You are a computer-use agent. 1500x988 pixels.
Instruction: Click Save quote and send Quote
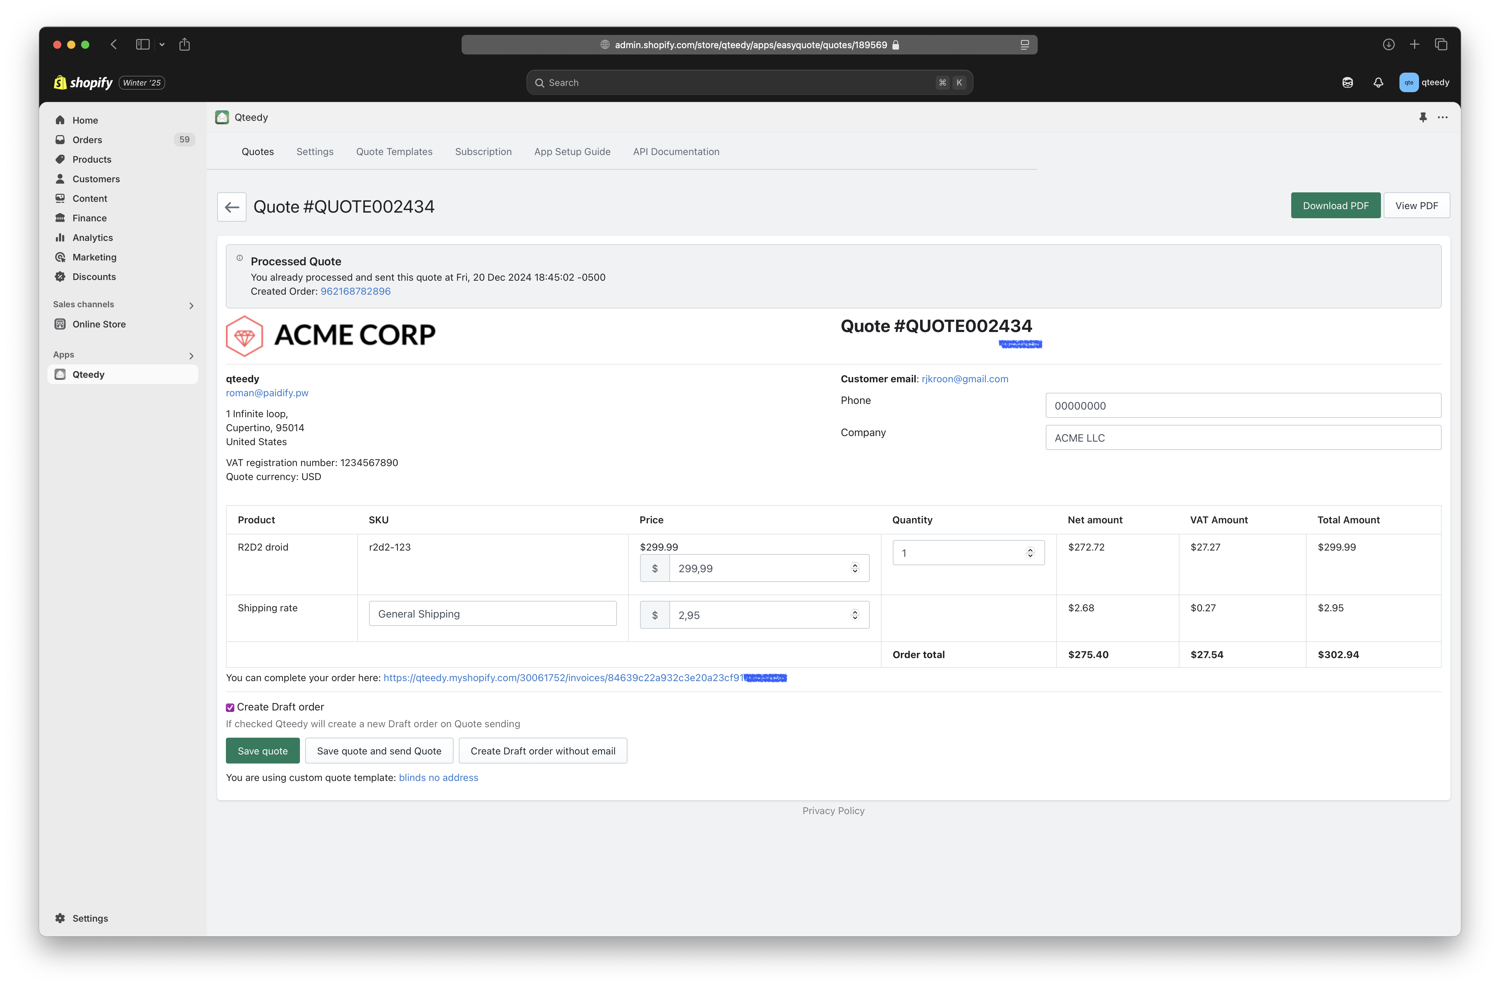pyautogui.click(x=379, y=751)
